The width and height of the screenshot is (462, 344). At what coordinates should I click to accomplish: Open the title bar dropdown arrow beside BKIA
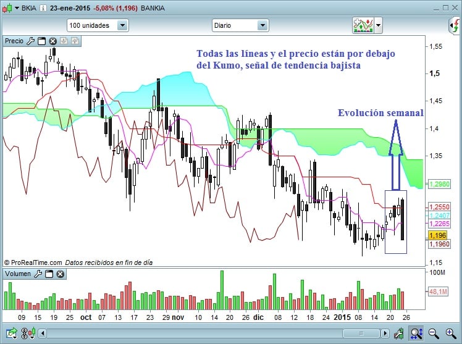[17, 8]
